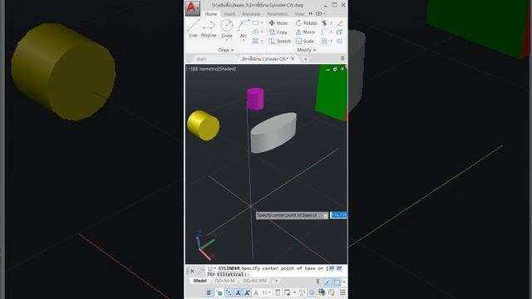Switch to the Parametric ribbon tab
Viewport: 532px width, 299px height.
click(277, 14)
